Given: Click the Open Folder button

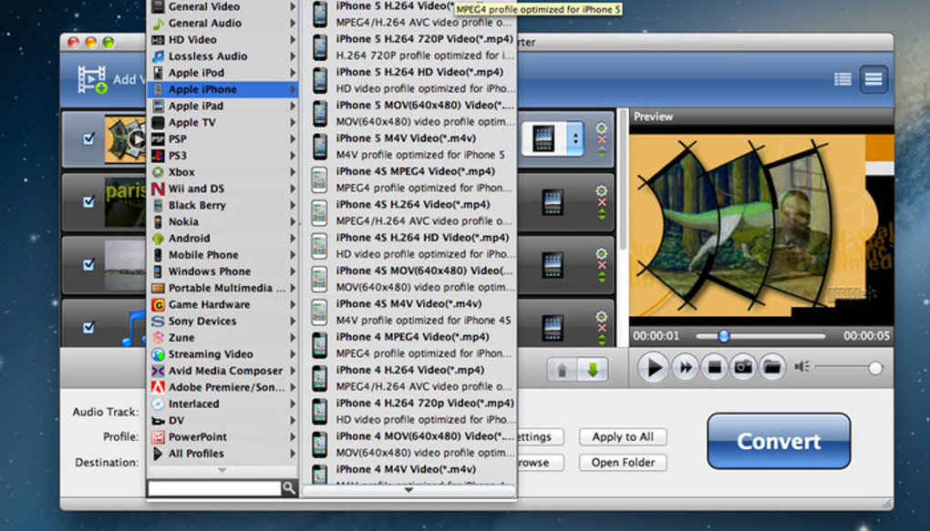Looking at the screenshot, I should click(x=623, y=463).
